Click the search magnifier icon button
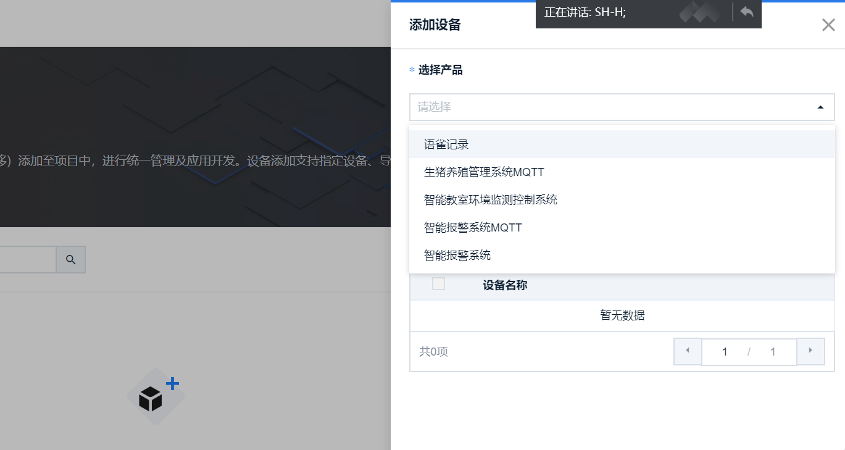The height and width of the screenshot is (450, 845). 71,260
